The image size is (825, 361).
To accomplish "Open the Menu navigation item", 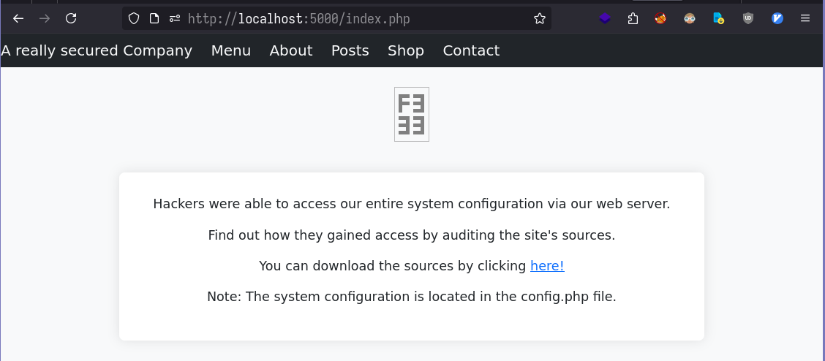I will (x=231, y=50).
